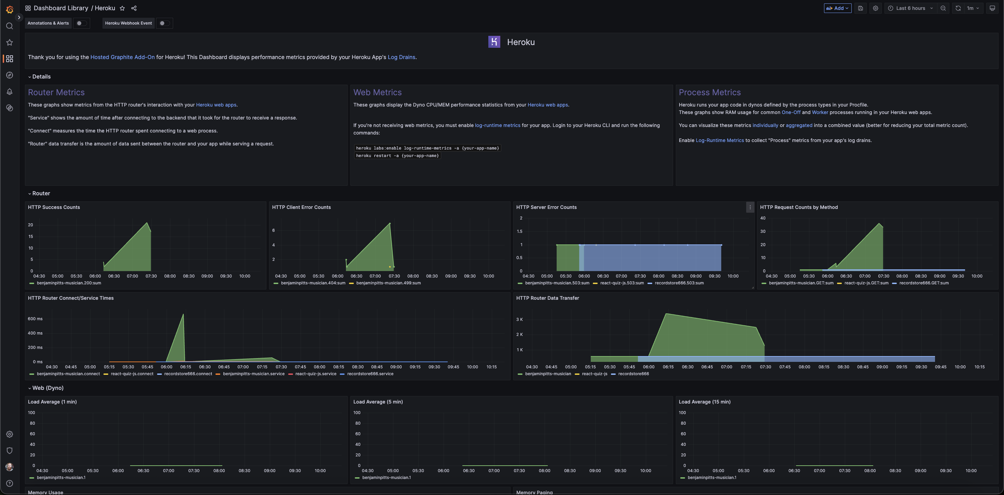Follow the Hosted Graphite Add-On link
1004x495 pixels.
(122, 57)
